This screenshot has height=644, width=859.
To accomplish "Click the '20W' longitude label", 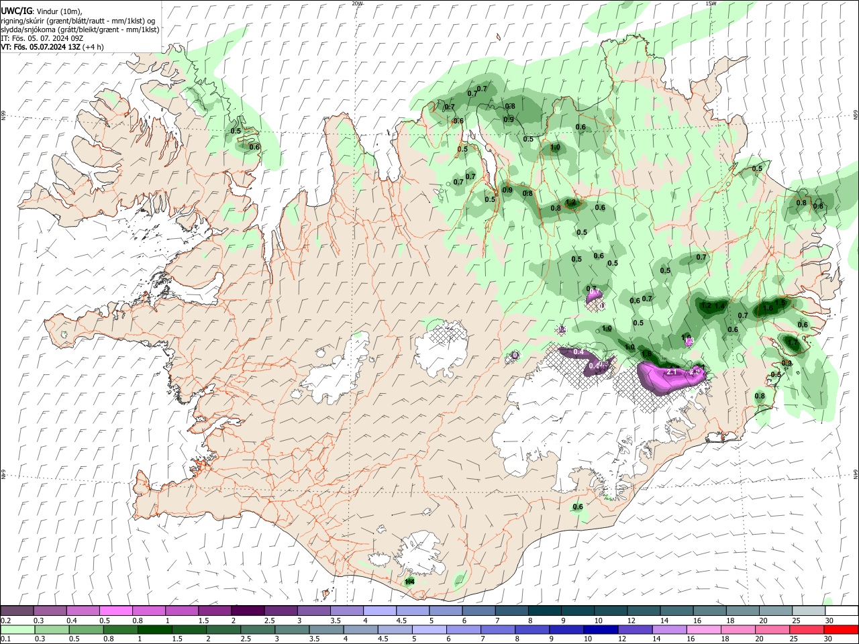I will coord(357,3).
